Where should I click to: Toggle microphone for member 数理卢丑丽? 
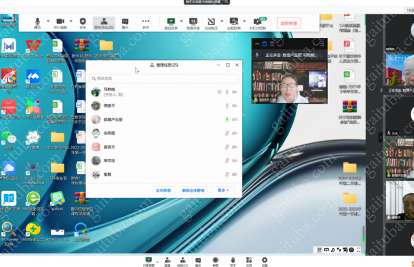coord(226,120)
